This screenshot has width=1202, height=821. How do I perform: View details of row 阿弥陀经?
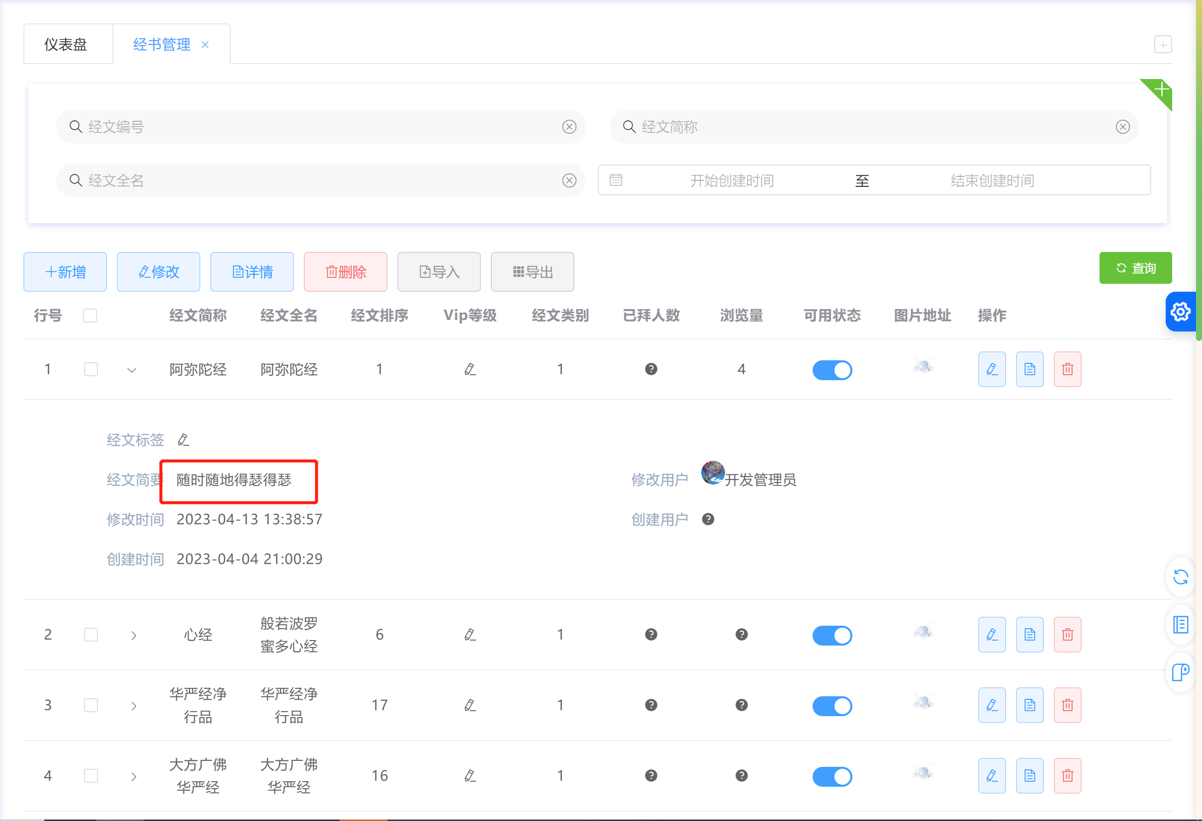click(x=1030, y=369)
